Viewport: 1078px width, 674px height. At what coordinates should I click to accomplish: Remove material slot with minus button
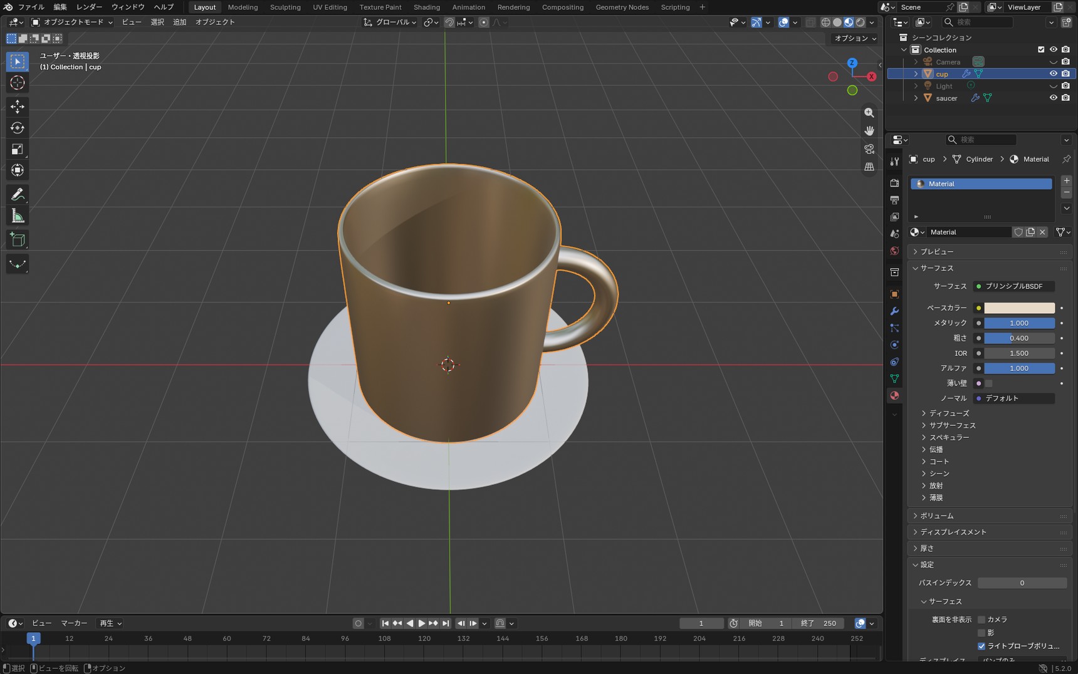click(1066, 192)
